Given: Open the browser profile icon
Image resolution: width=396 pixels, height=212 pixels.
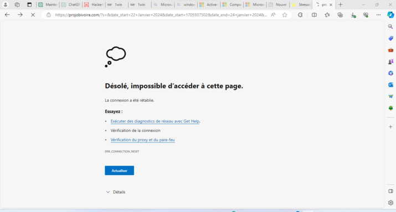Looking at the screenshot, I should (6, 4).
